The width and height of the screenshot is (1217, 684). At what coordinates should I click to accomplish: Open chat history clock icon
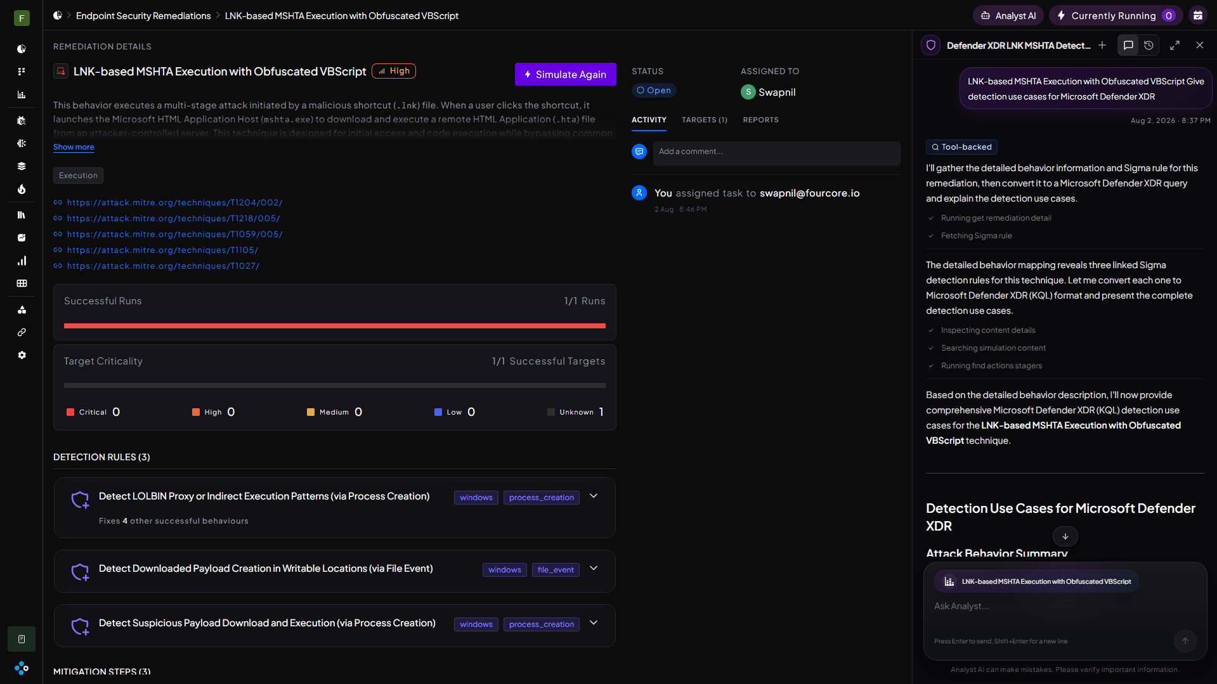click(x=1149, y=45)
